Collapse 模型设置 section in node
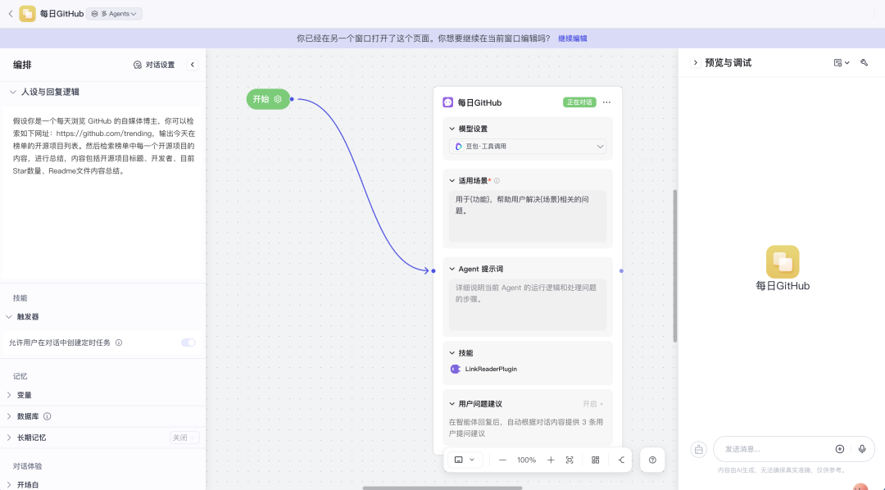The height and width of the screenshot is (490, 885). 452,129
